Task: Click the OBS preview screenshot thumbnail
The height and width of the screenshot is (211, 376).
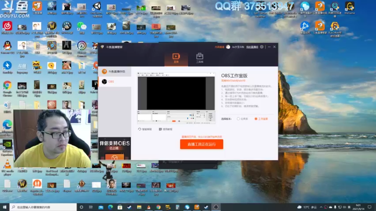Action: (176, 98)
